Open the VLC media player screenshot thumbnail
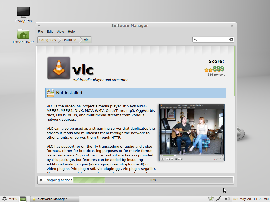The image size is (270, 202). 192,132
